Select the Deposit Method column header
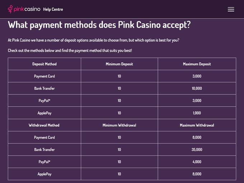The image size is (244, 183). point(44,64)
